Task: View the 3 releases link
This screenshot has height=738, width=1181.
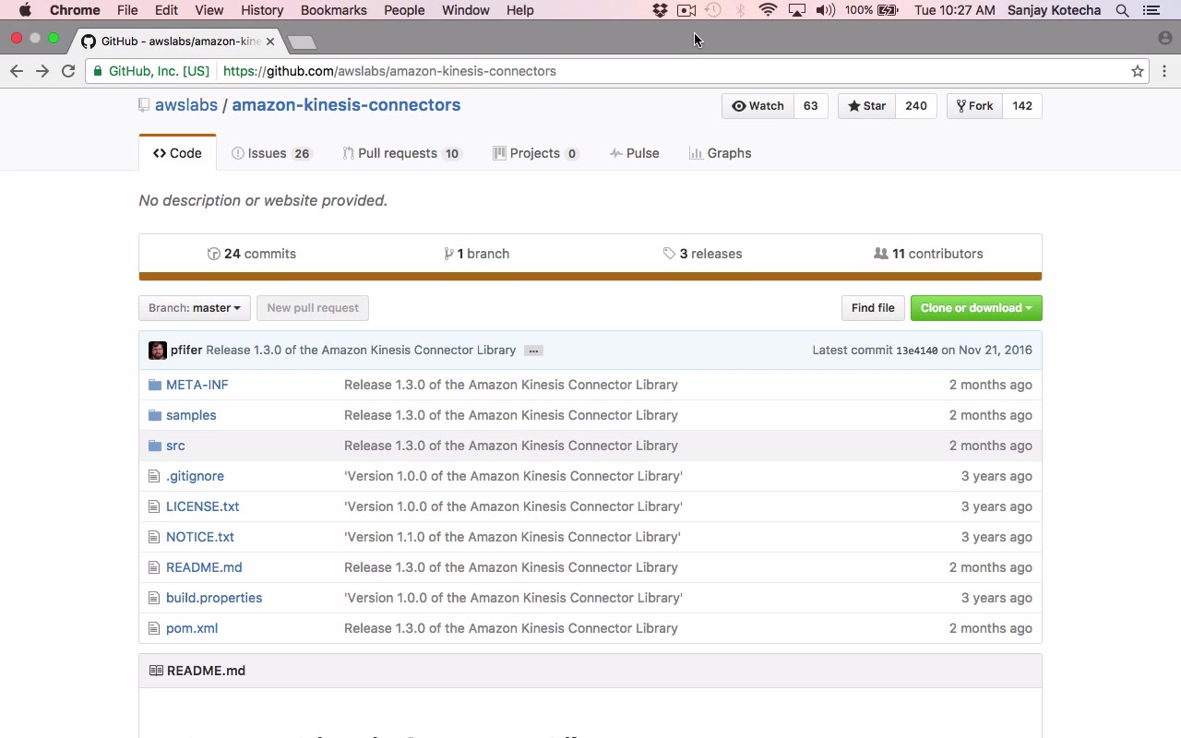Action: [703, 254]
